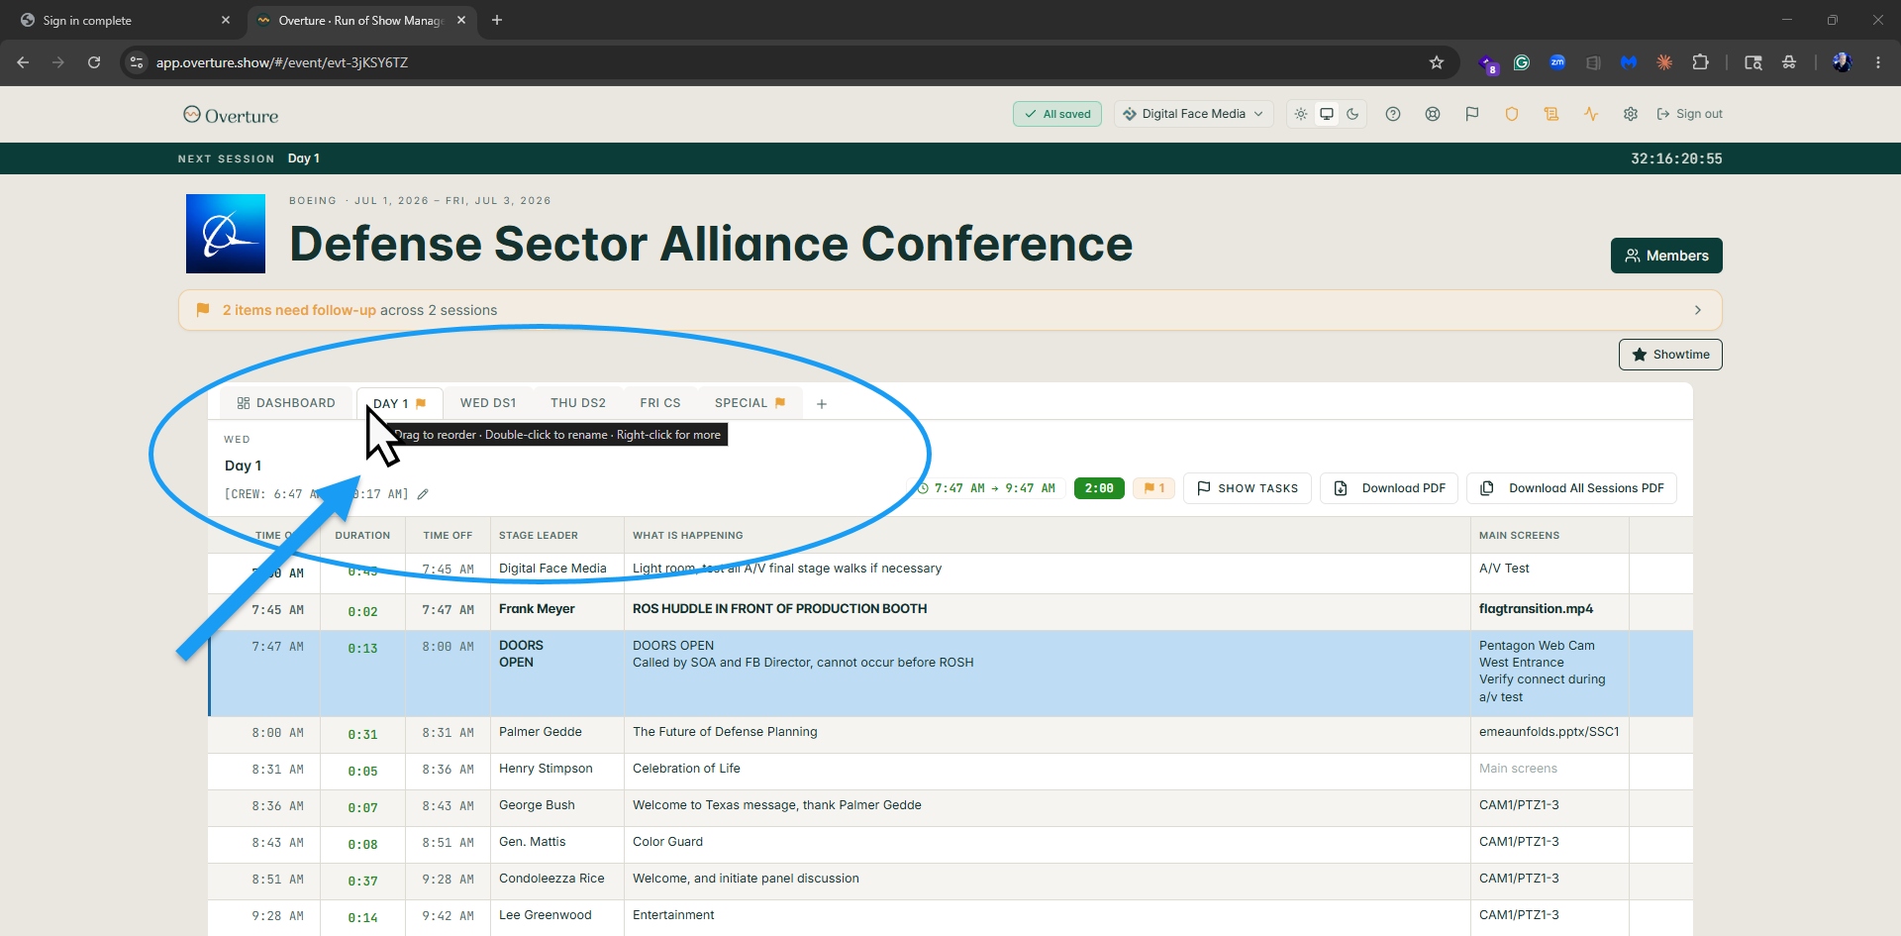
Task: Open the orange starburst extension icon
Action: click(1664, 62)
